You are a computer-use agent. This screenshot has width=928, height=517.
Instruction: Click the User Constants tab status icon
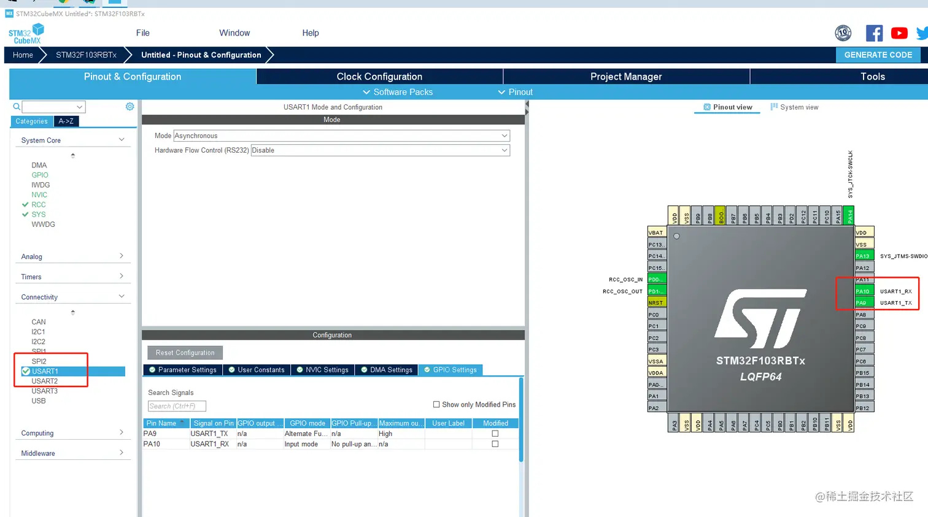(231, 370)
